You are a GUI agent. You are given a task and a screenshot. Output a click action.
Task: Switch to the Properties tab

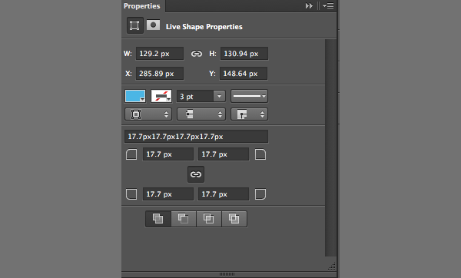[142, 6]
